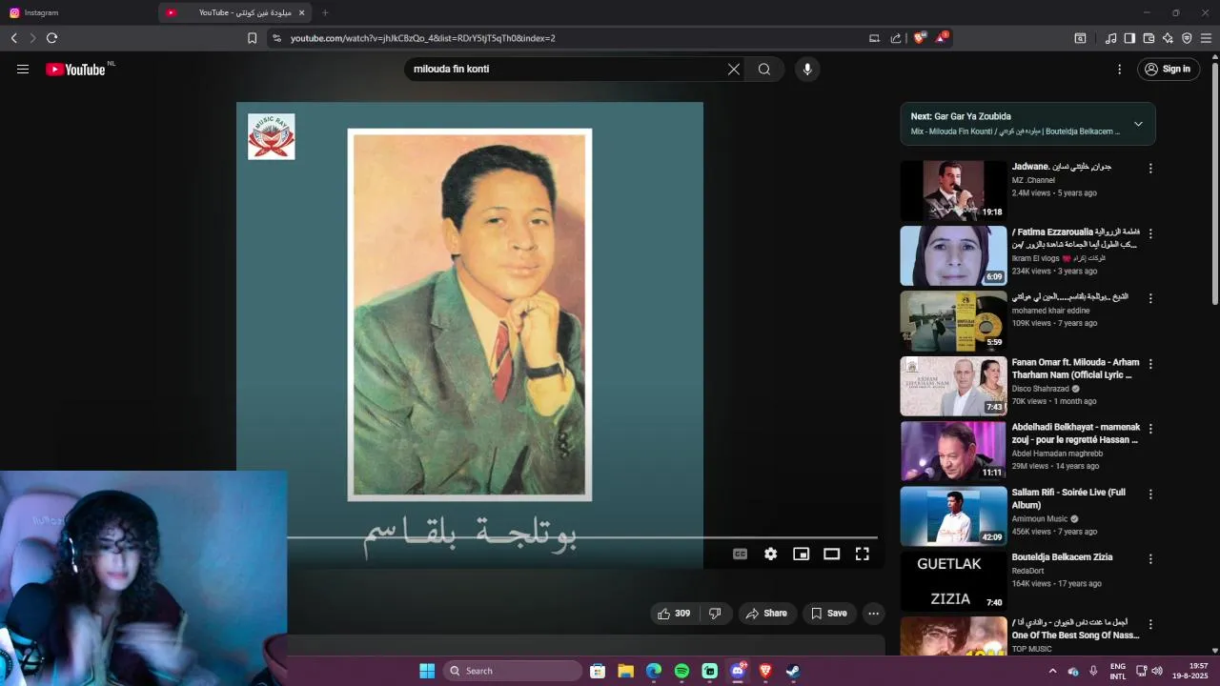Open options for mohamed khair eddine video
Image resolution: width=1220 pixels, height=686 pixels.
click(1150, 298)
